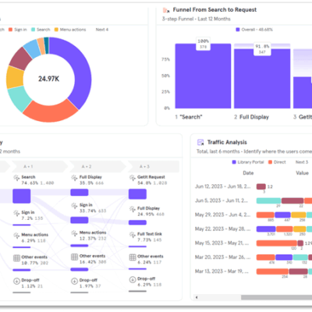Click the drop-off arrow icon beside 1.12%
This screenshot has width=312, height=312.
pos(16,281)
